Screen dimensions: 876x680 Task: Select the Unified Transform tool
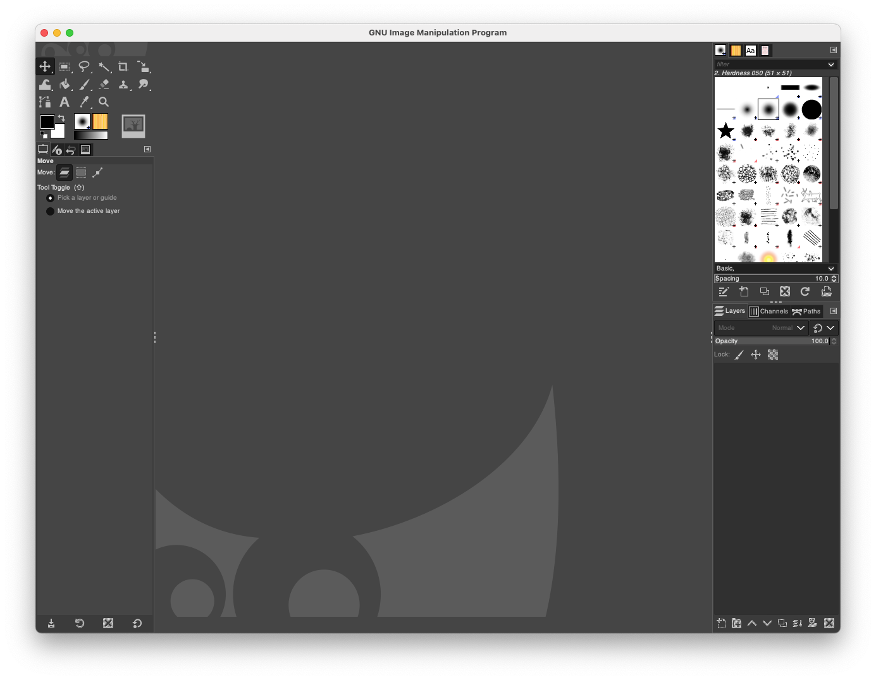143,66
